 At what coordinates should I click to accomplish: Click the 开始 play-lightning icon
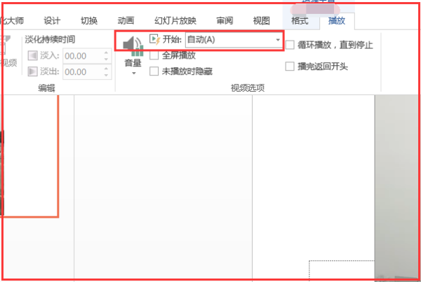[x=155, y=40]
